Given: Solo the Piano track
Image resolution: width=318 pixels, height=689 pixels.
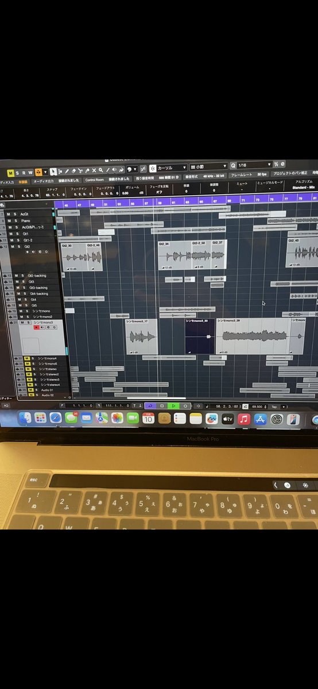Looking at the screenshot, I should coord(15,221).
